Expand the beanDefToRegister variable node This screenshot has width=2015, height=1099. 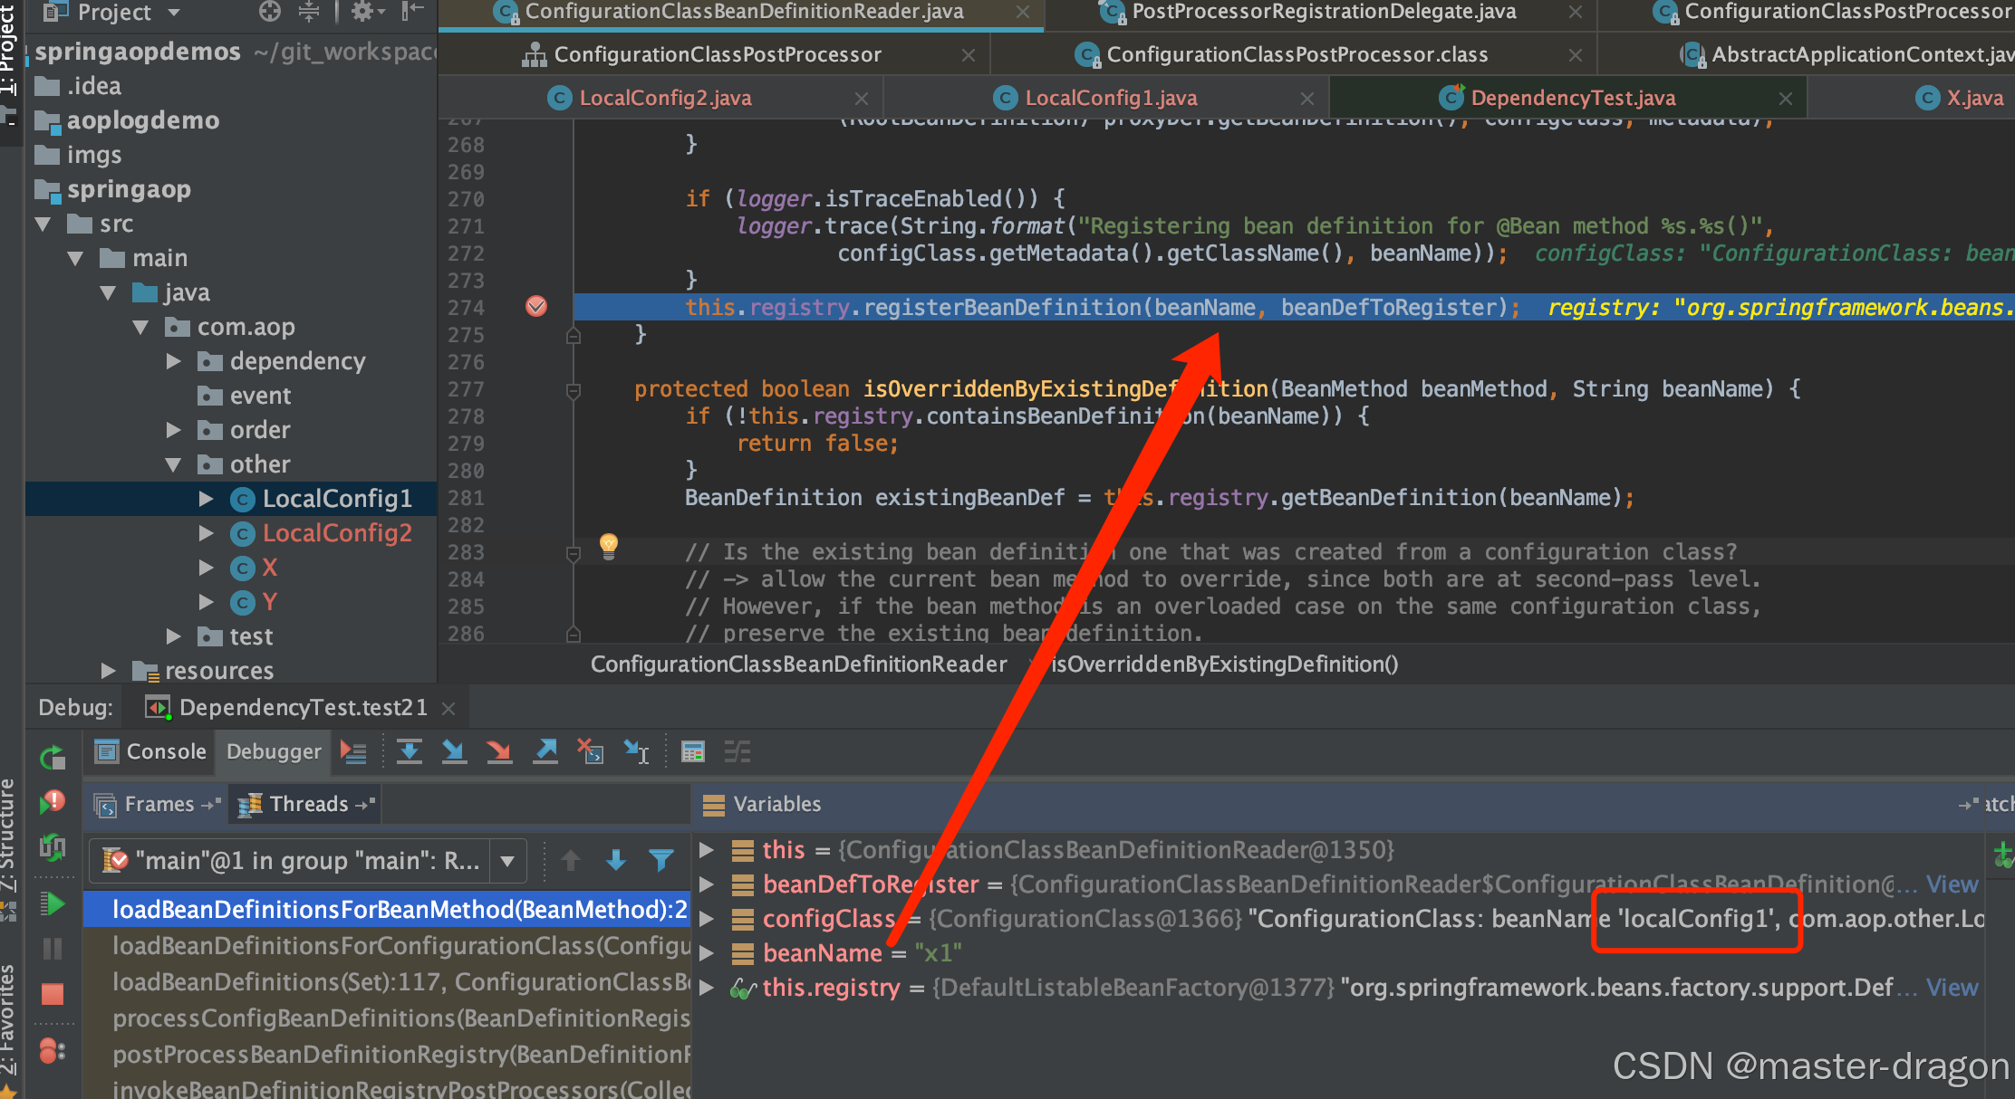point(707,884)
